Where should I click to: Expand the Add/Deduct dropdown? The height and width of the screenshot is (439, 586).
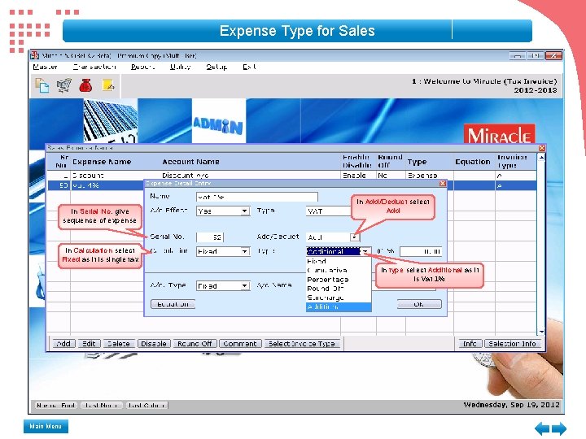(x=354, y=237)
